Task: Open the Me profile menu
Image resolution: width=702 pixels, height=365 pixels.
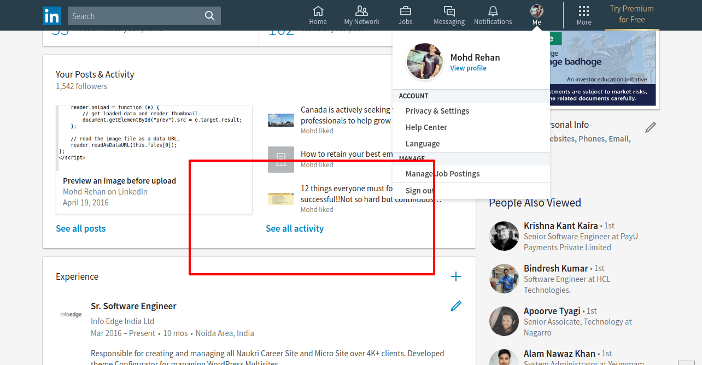Action: point(536,15)
